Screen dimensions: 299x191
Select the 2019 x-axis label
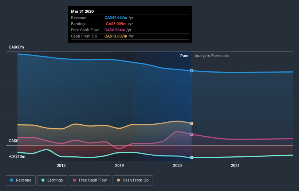tap(119, 165)
